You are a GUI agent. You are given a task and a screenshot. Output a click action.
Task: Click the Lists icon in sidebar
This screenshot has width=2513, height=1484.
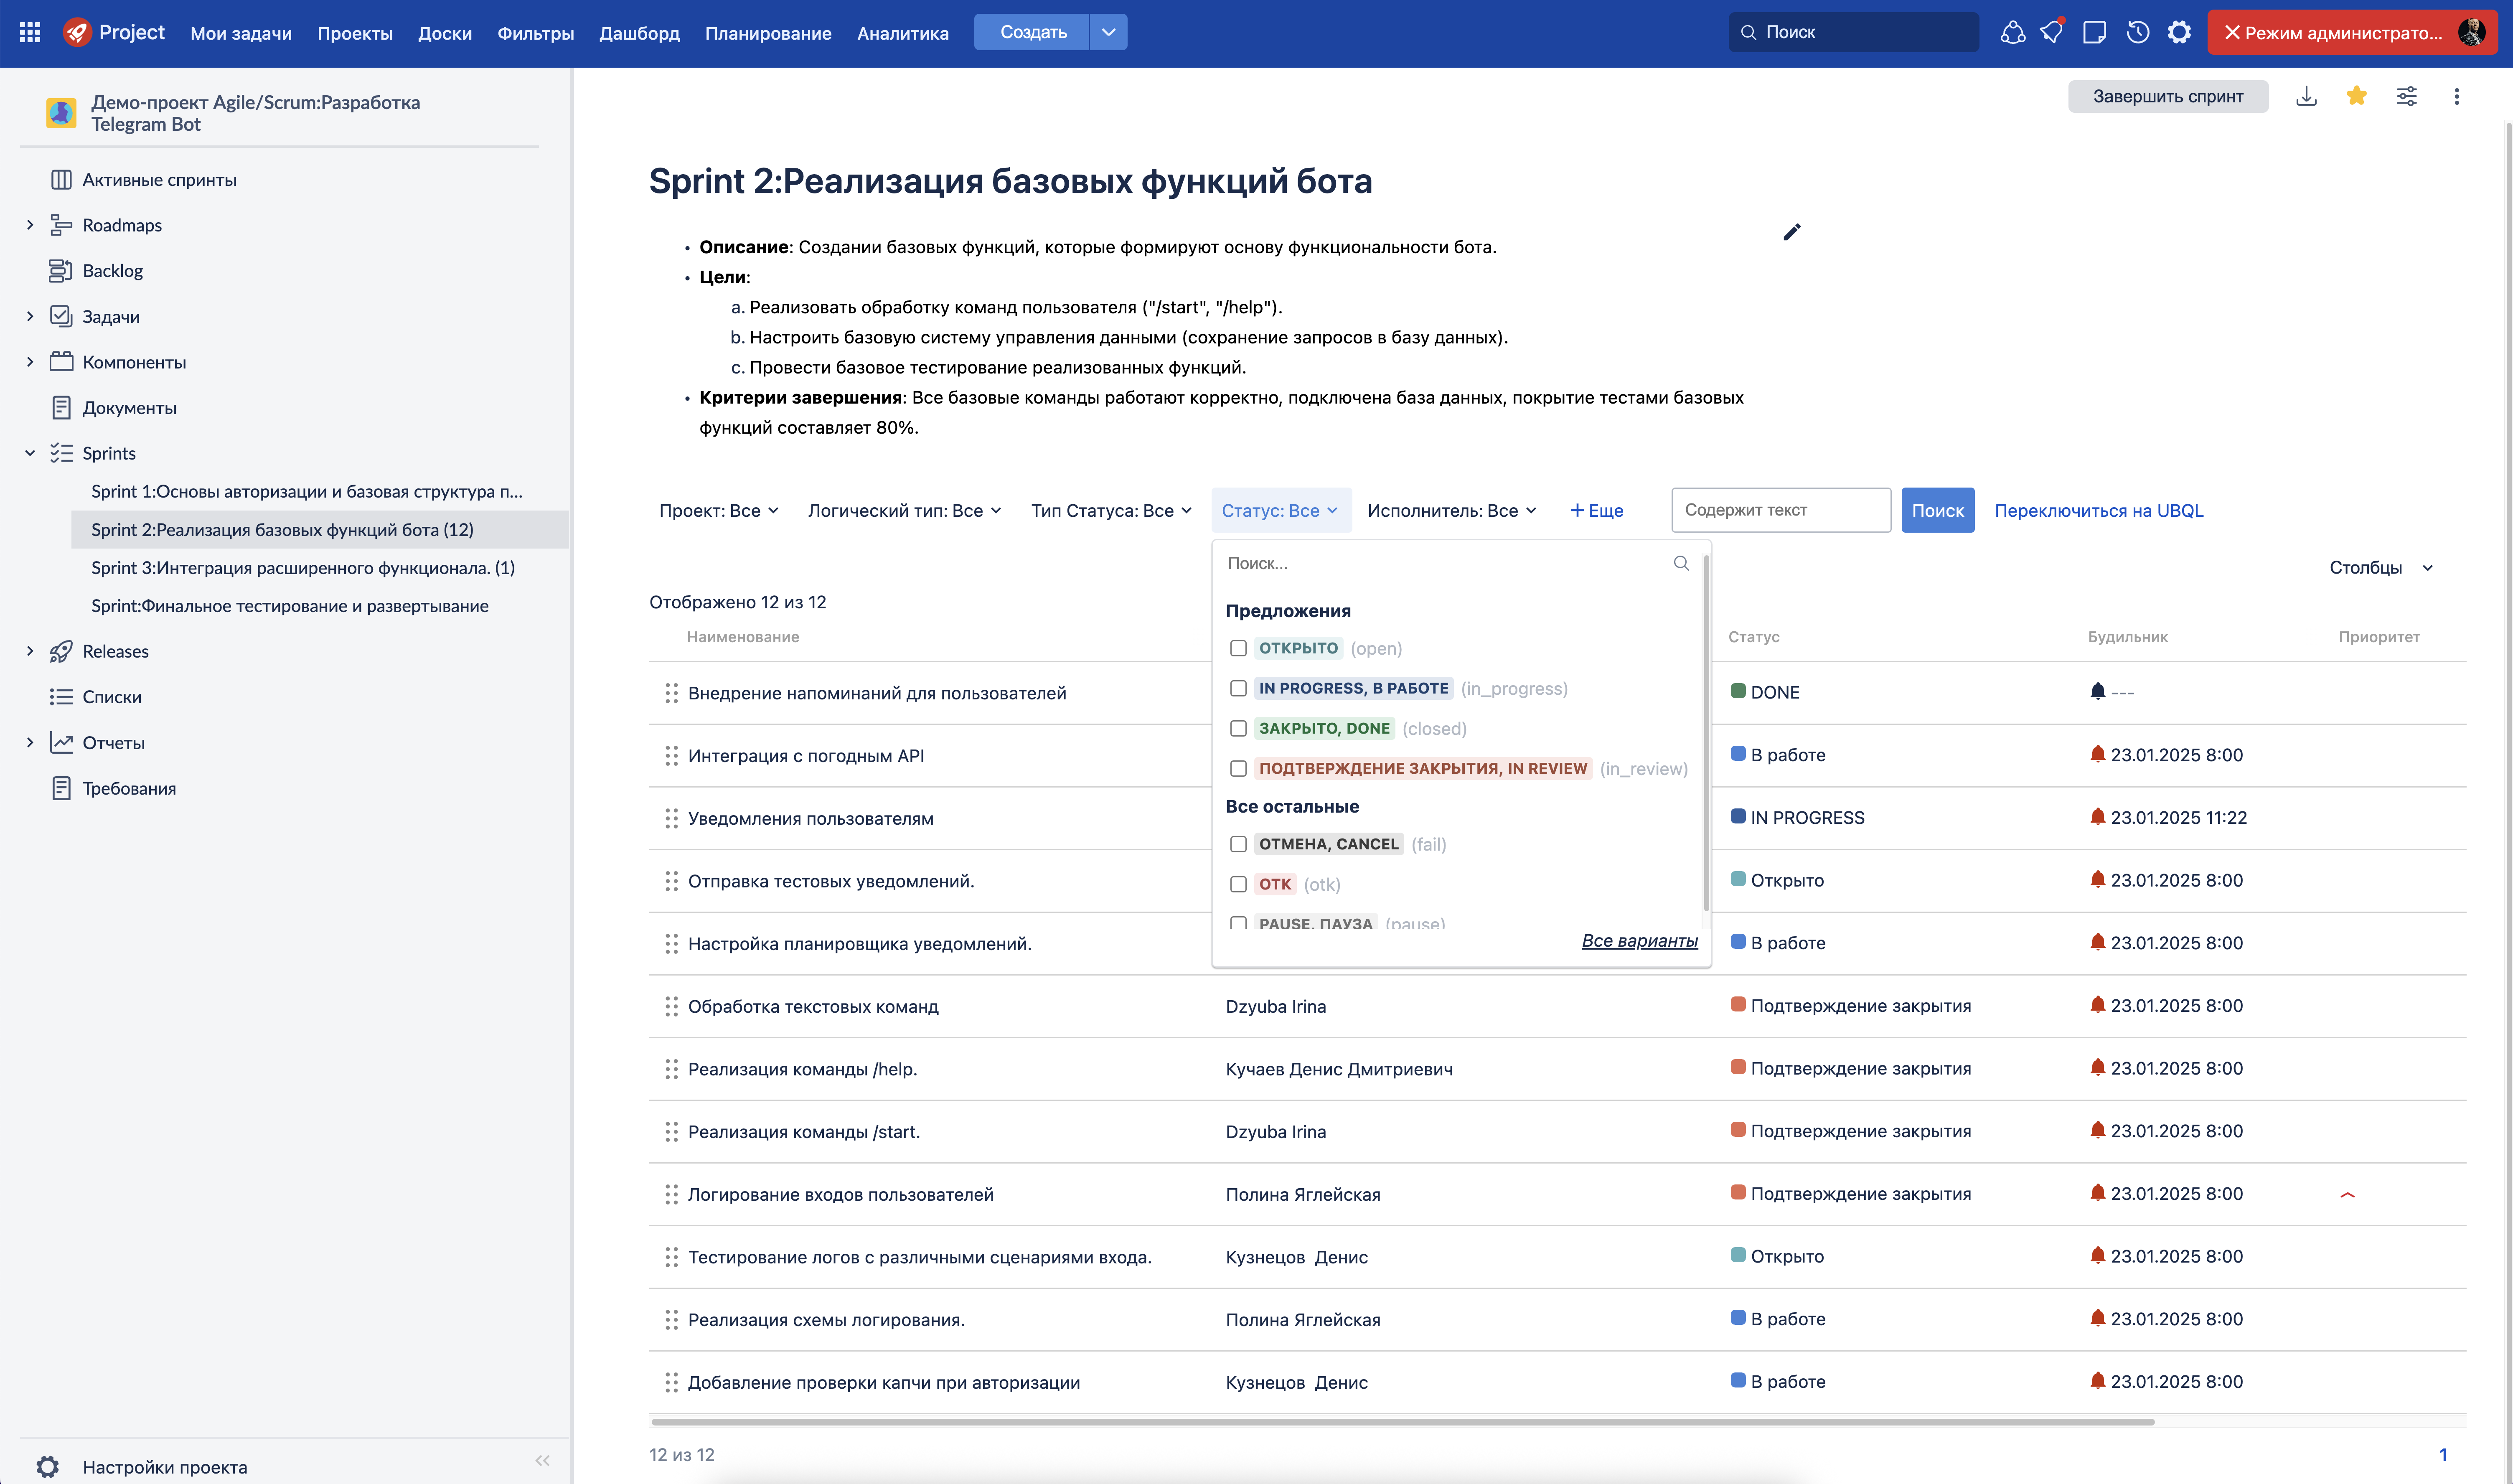tap(61, 697)
